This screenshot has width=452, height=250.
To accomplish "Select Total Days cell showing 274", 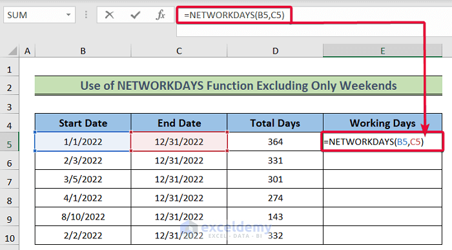I will pos(275,198).
